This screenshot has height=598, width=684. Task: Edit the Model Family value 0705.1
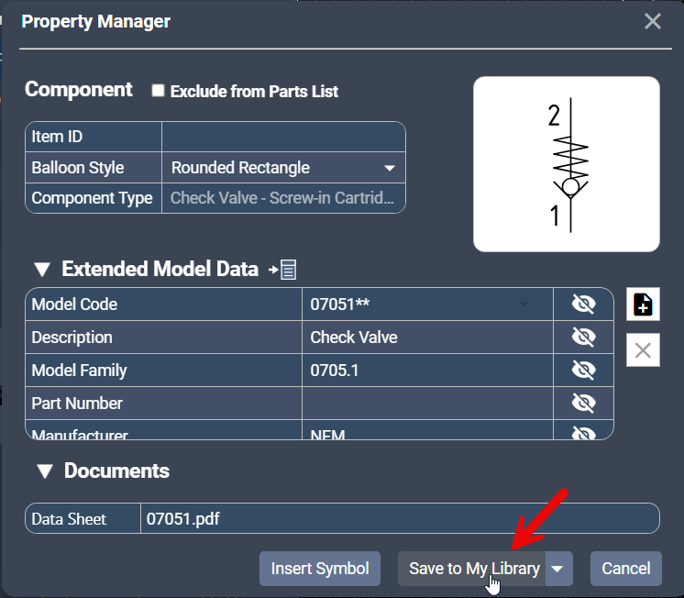(x=427, y=371)
